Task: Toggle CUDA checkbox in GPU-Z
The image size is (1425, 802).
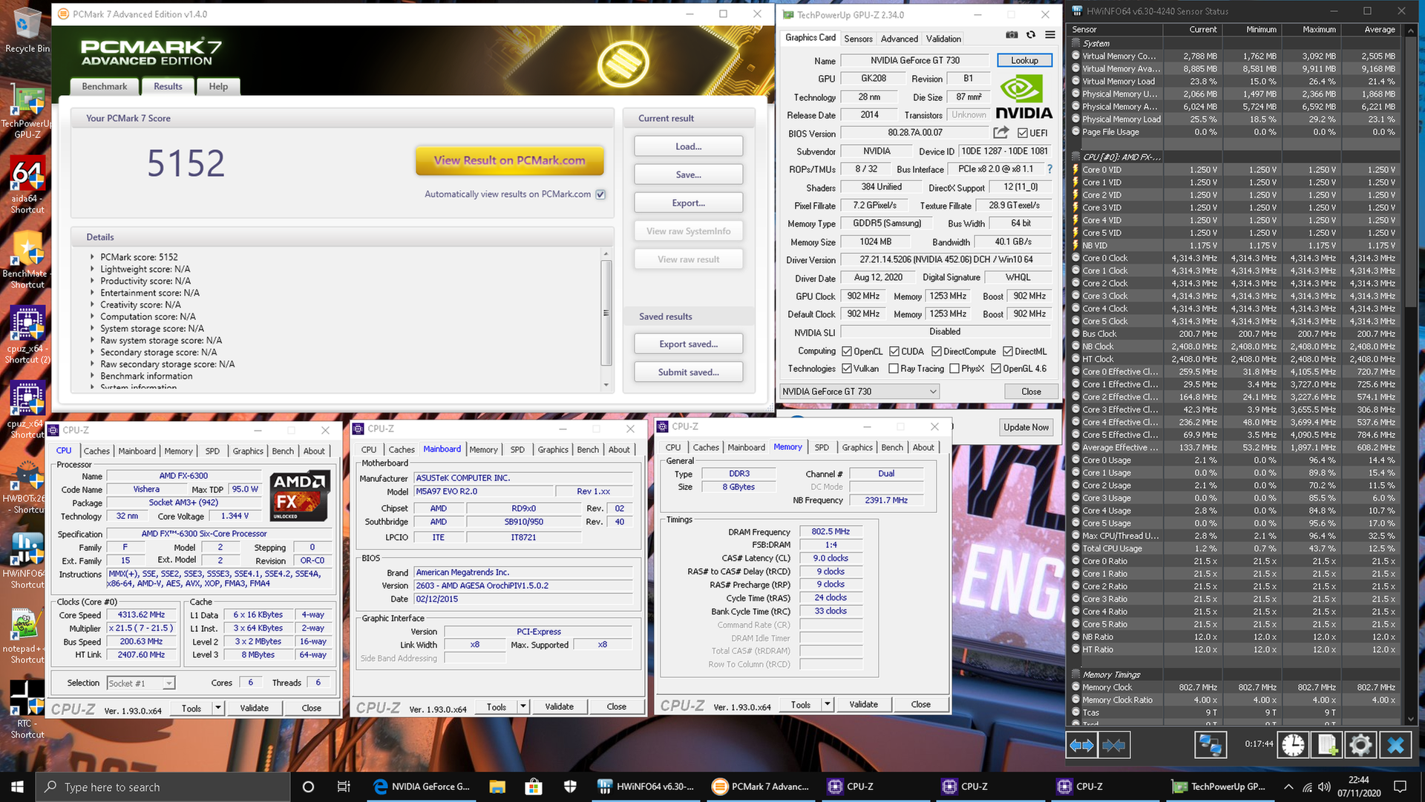Action: pyautogui.click(x=894, y=351)
